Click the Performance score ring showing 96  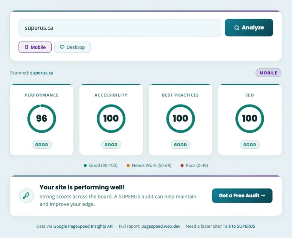[41, 119]
